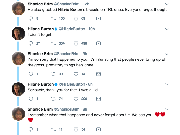Open the chevron menu on Hilarie's 8h tweet
The image size is (180, 135).
pyautogui.click(x=167, y=85)
